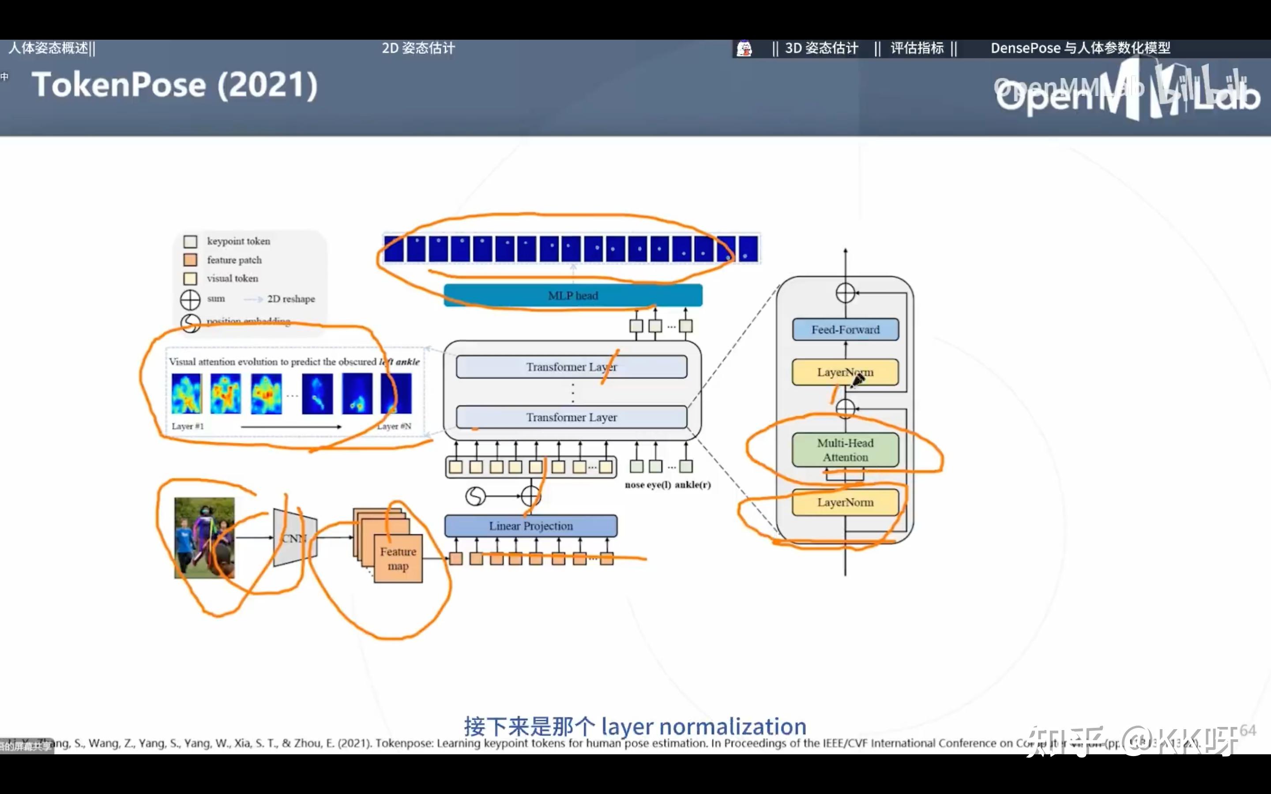Click the upper Transformer Layer box
The width and height of the screenshot is (1271, 794).
(x=572, y=367)
